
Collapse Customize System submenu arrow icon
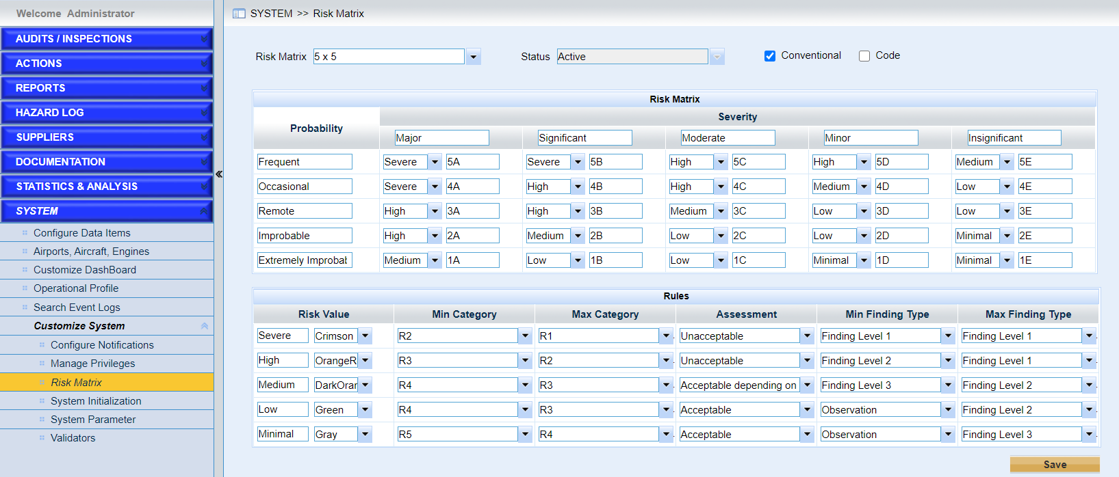coord(204,326)
